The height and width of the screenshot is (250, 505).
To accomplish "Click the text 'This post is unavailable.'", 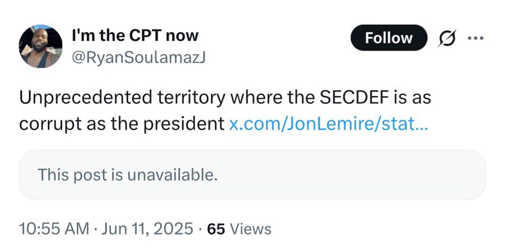I will pyautogui.click(x=127, y=174).
